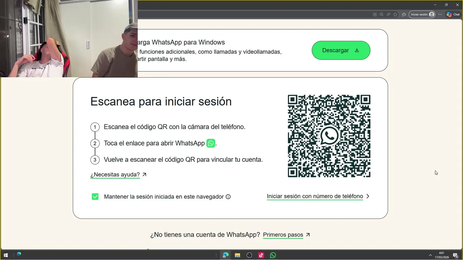Click the app install icon in address bar
The image size is (463, 260).
(375, 14)
